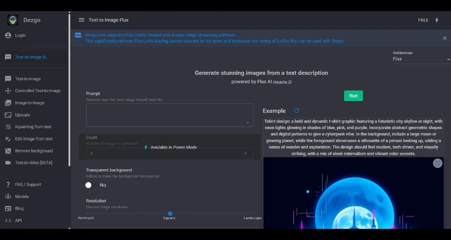Click the FREE label in header
The width and height of the screenshot is (451, 240).
(423, 20)
